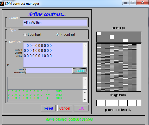Click down arrow of contrast weights scrollbar

[85, 65]
